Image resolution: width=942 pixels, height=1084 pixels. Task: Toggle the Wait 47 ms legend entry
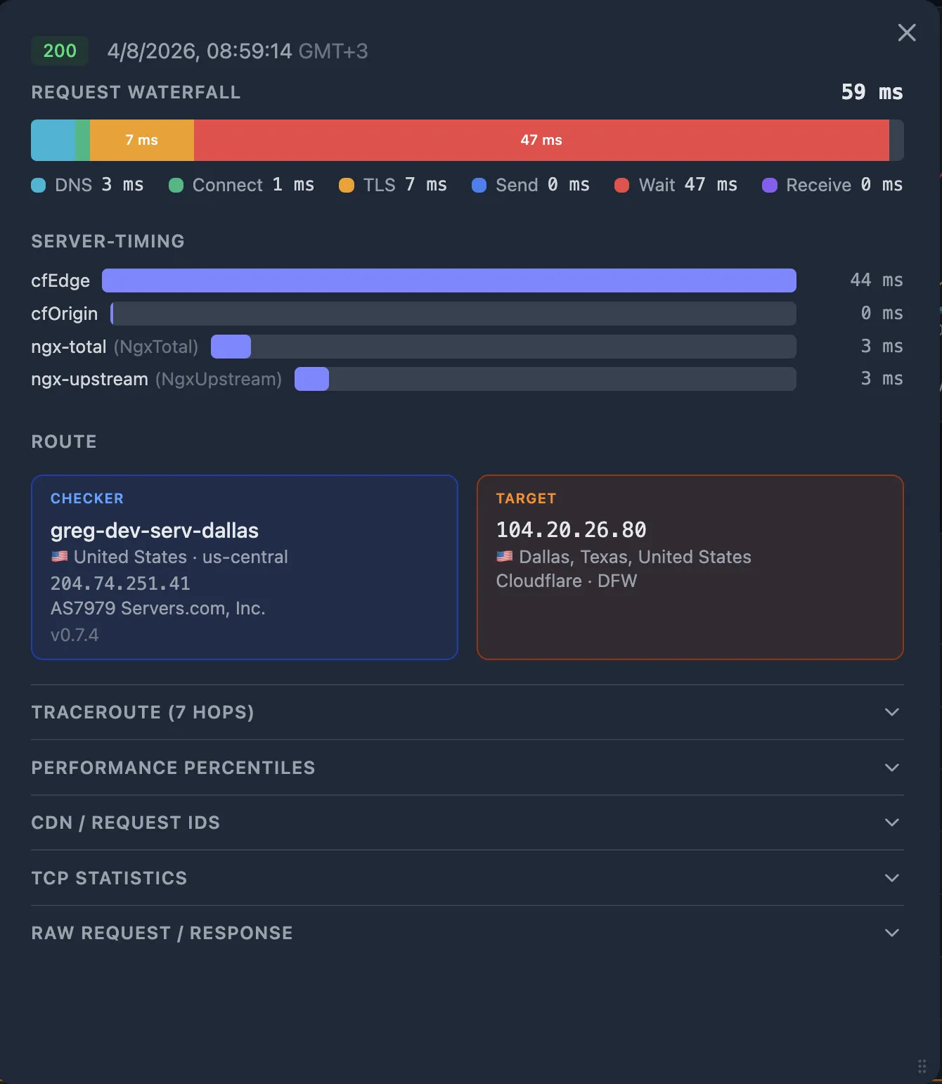tap(675, 185)
